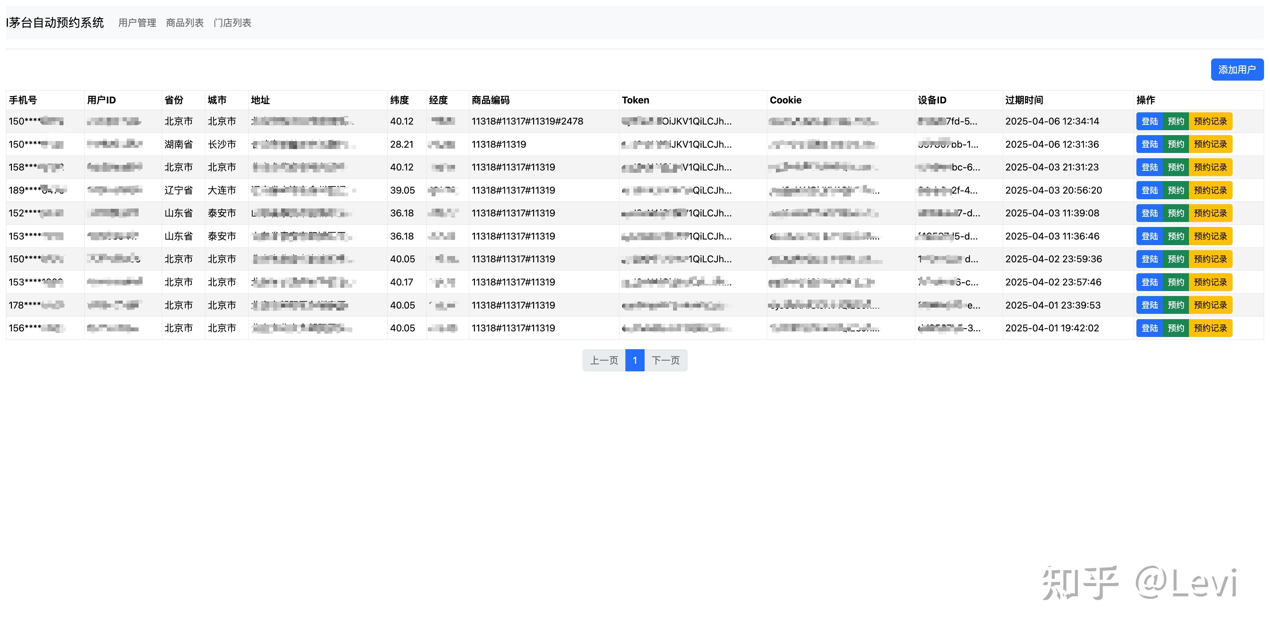Open the 用户管理 nav item
This screenshot has width=1270, height=633.
[x=137, y=23]
